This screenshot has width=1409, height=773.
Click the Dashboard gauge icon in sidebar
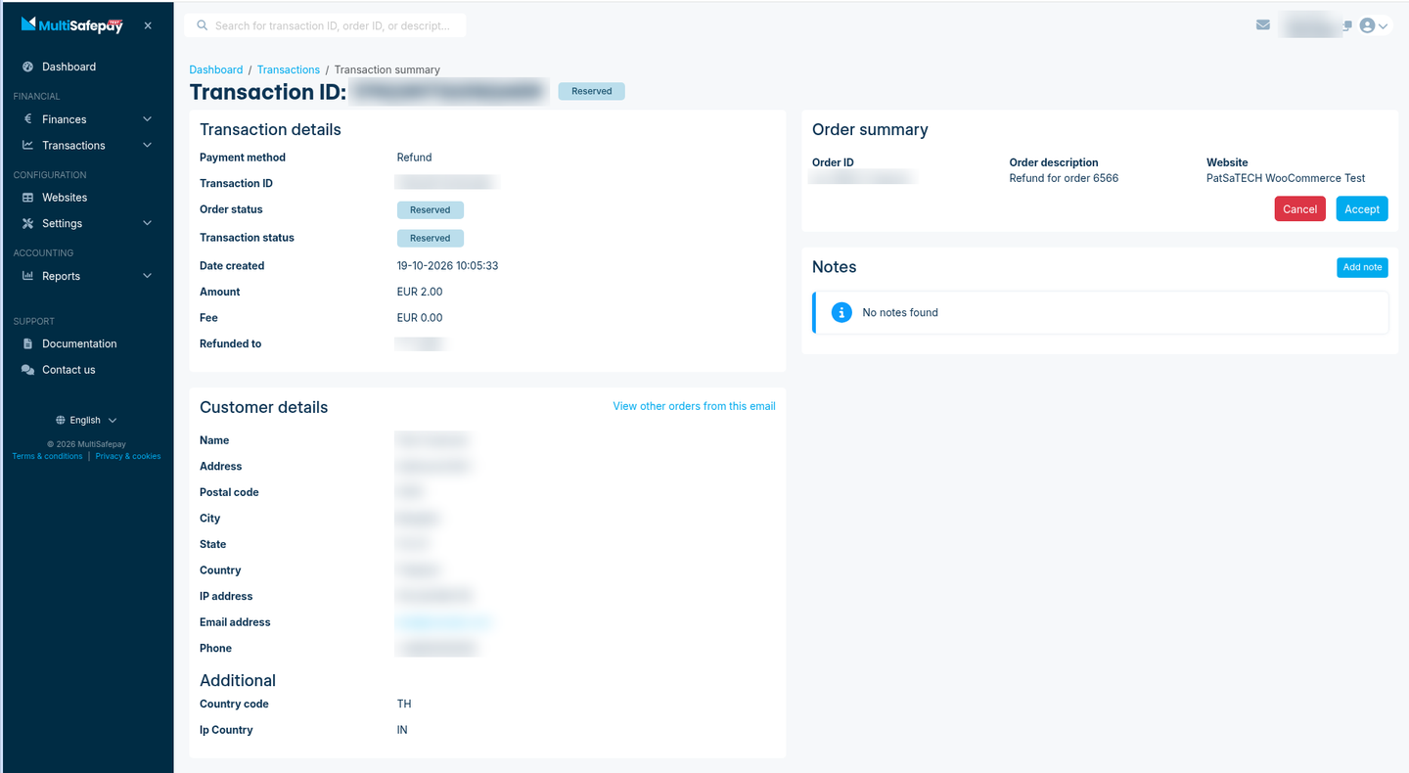click(28, 67)
